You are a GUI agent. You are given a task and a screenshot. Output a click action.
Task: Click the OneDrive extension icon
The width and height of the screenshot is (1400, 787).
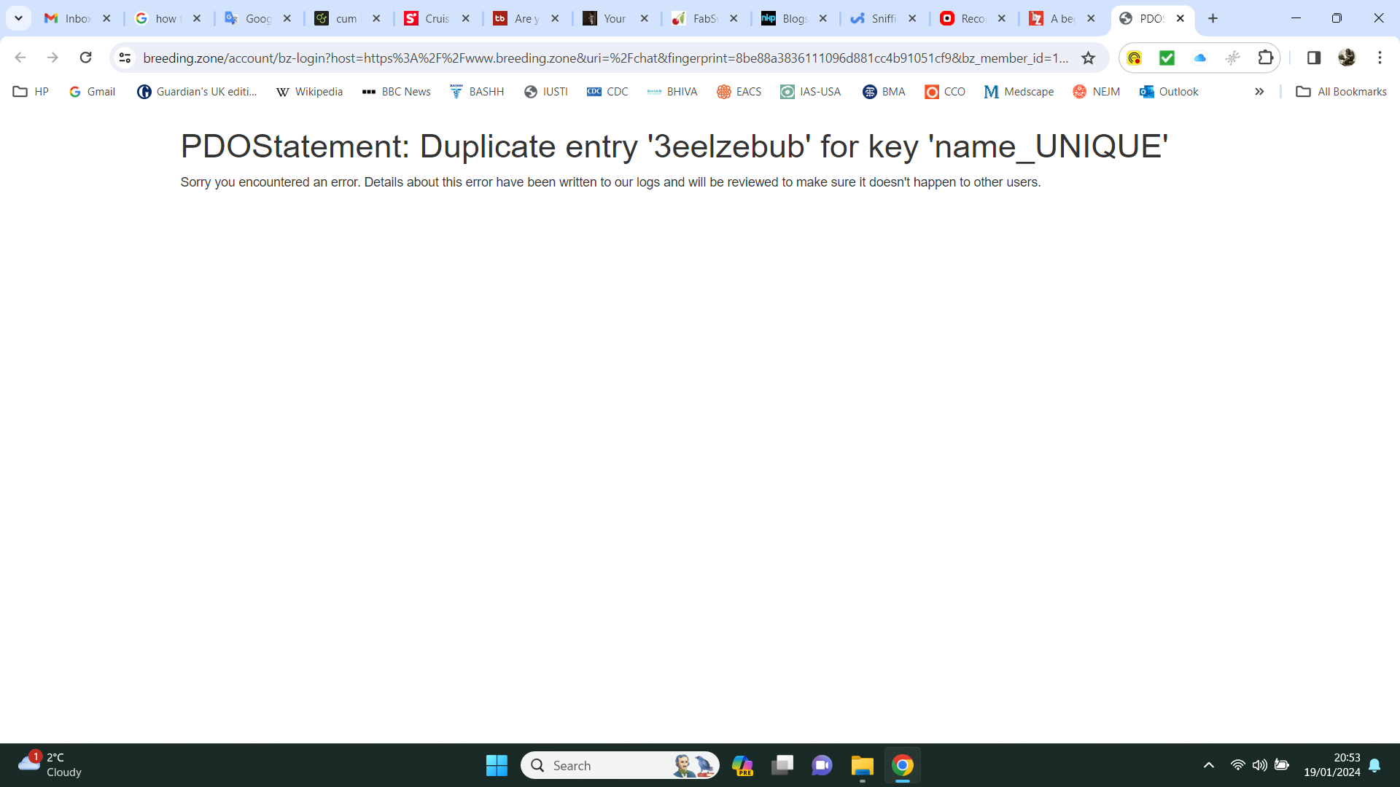pos(1200,57)
